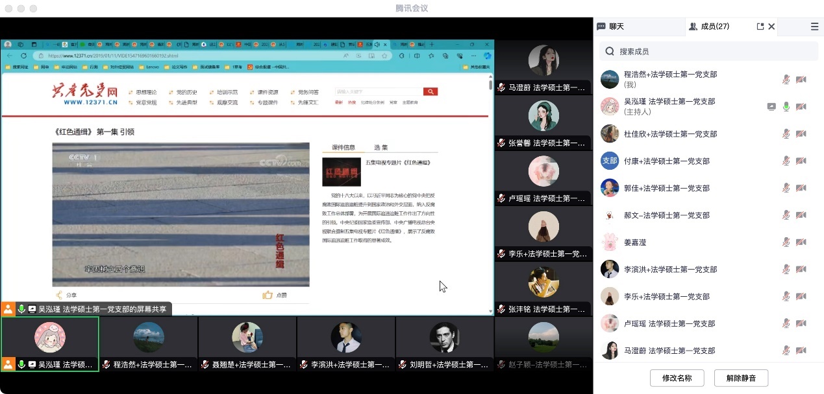Toggle microphone for 程浩然 (我) in the member list
824x394 pixels.
coord(786,80)
